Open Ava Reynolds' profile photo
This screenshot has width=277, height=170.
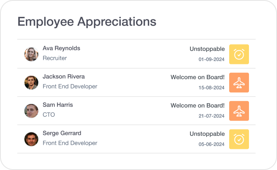point(31,54)
